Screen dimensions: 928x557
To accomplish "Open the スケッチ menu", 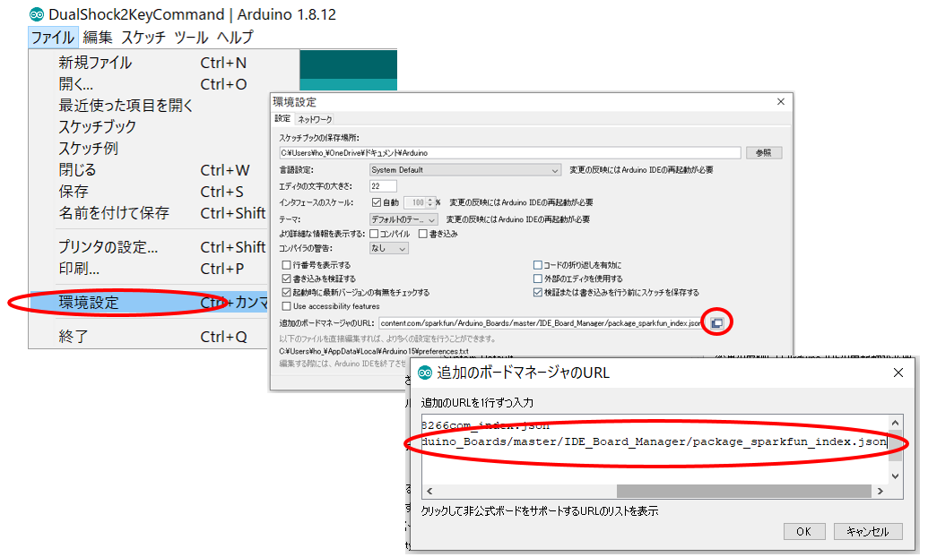I will (x=143, y=38).
